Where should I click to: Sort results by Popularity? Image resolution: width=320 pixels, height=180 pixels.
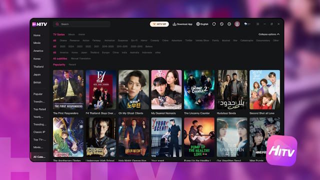pyautogui.click(x=59, y=64)
